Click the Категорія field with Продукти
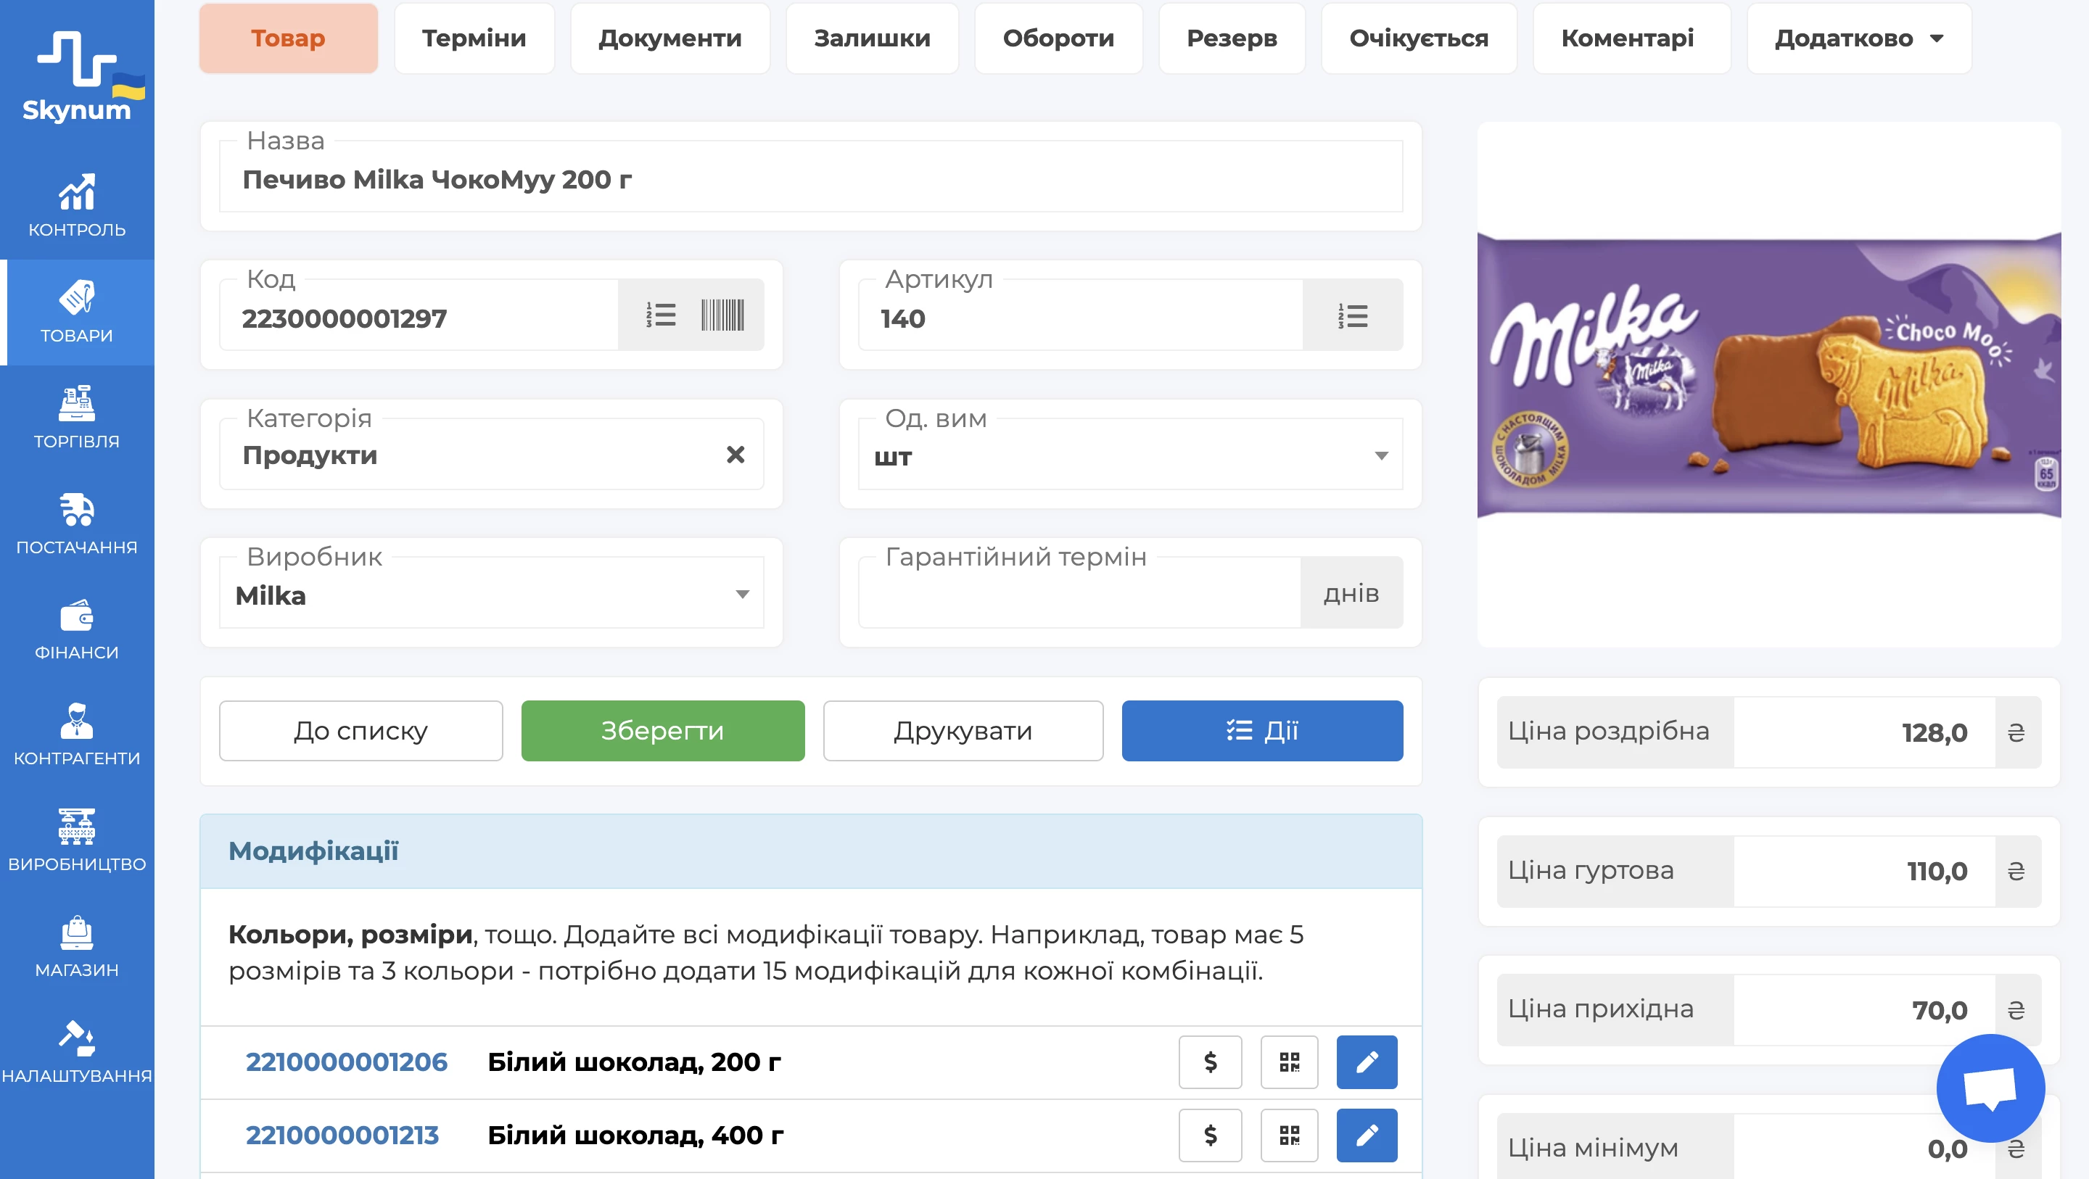This screenshot has height=1179, width=2089. 492,455
